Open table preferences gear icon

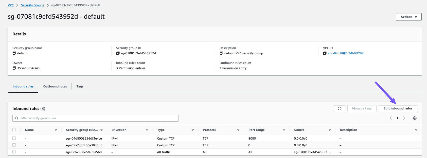point(415,118)
